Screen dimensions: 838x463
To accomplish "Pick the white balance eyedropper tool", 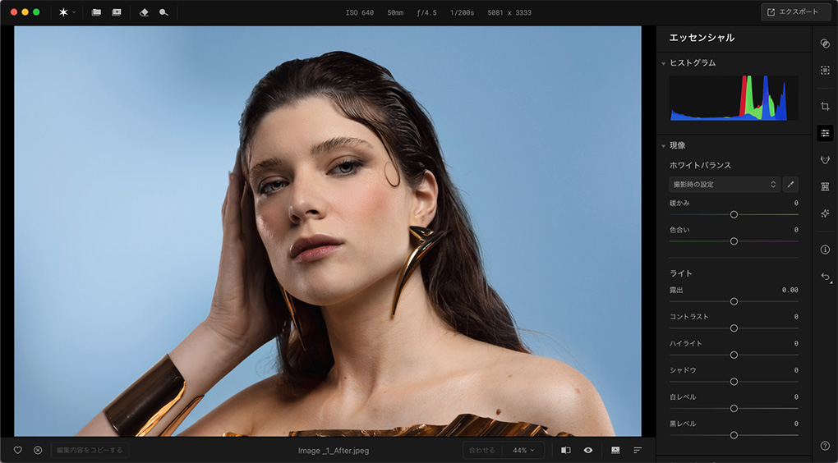I will (x=790, y=184).
